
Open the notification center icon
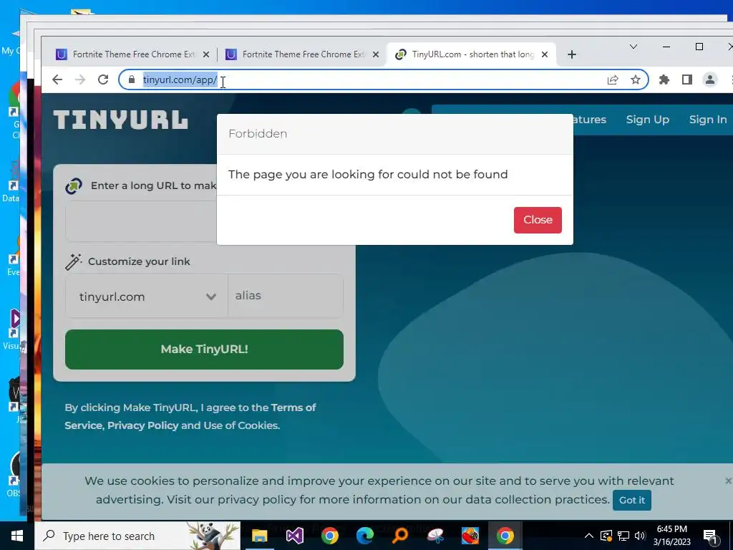pos(710,537)
